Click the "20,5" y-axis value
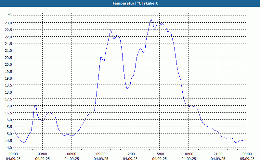The image size is (260, 162). tap(8, 58)
